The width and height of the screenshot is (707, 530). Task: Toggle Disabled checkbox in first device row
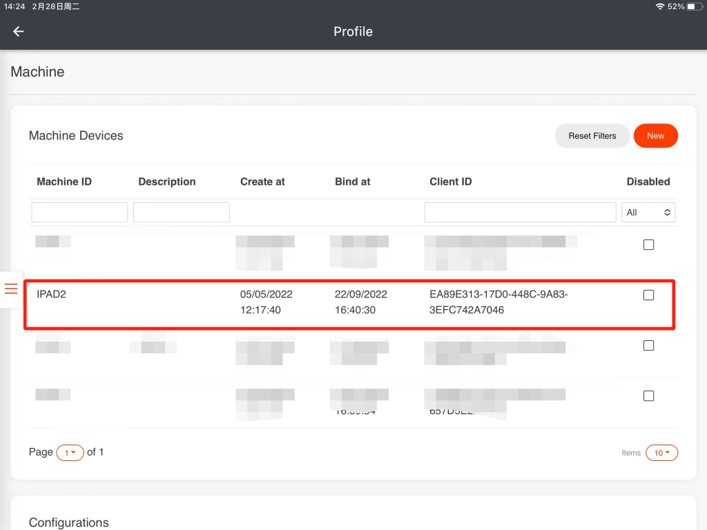[648, 245]
